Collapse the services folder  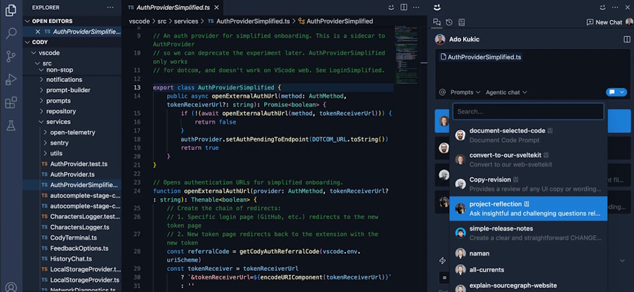click(x=72, y=122)
